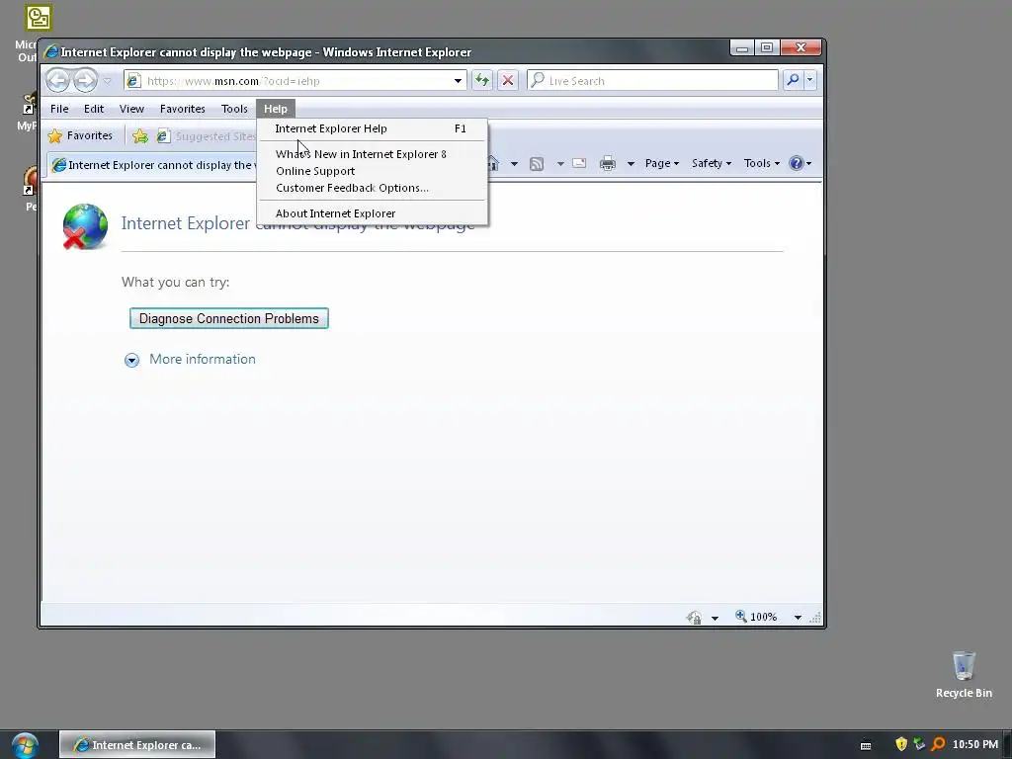Image resolution: width=1012 pixels, height=759 pixels.
Task: Open the Favorites menu
Action: pyautogui.click(x=183, y=109)
